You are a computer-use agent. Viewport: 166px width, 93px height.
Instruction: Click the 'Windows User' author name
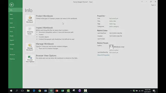(x=119, y=47)
